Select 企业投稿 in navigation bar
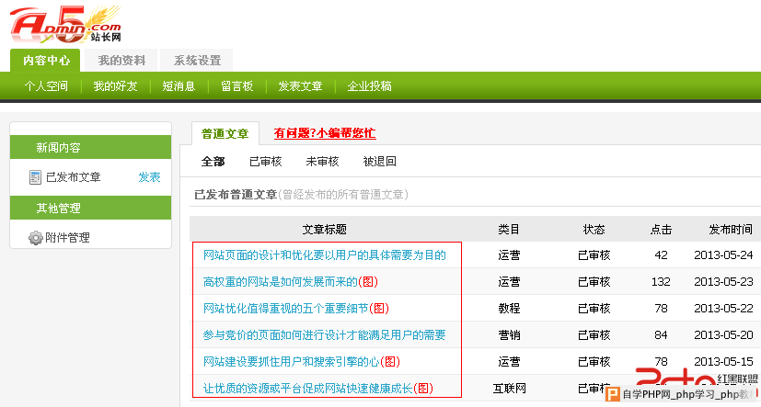 coord(369,86)
